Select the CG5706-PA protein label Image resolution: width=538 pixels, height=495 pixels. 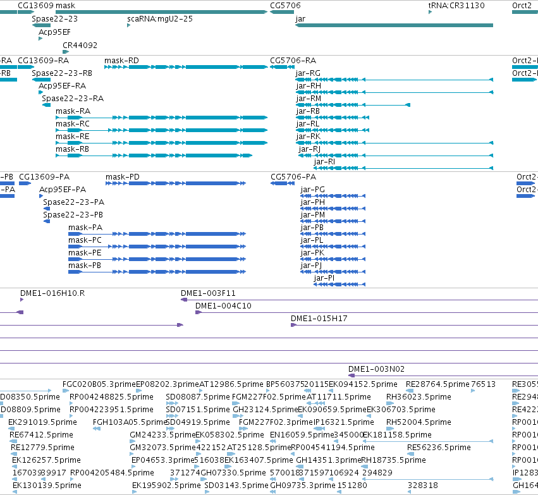point(293,177)
